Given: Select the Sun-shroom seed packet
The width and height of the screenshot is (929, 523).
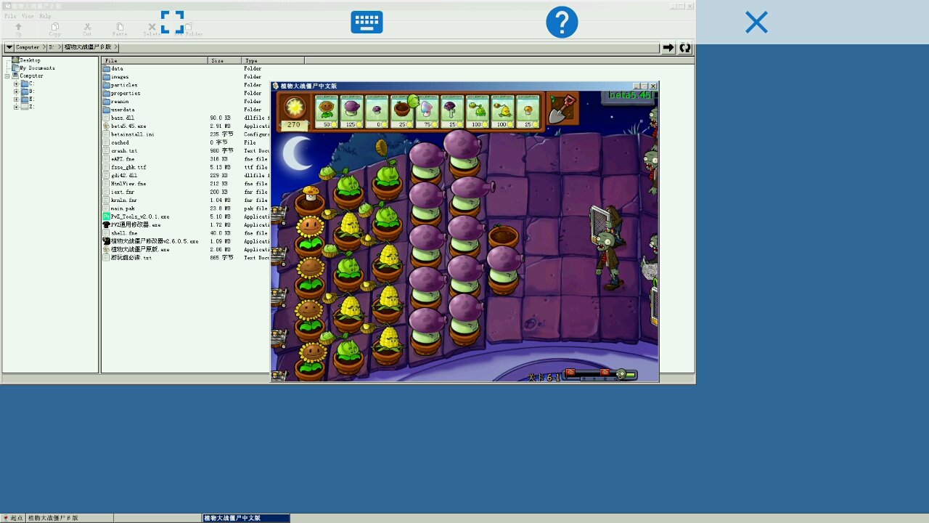Looking at the screenshot, I should [528, 111].
